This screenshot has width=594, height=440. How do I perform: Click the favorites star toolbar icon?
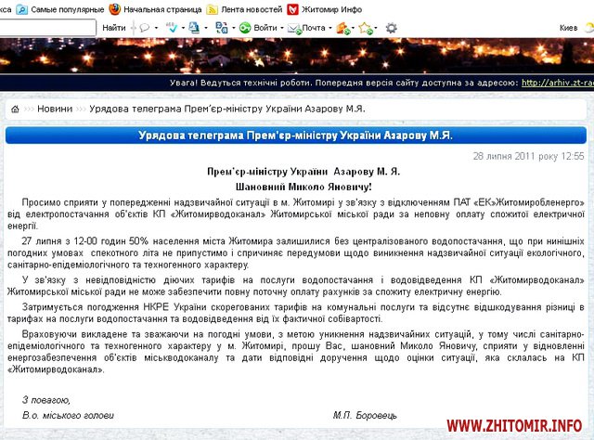(363, 28)
